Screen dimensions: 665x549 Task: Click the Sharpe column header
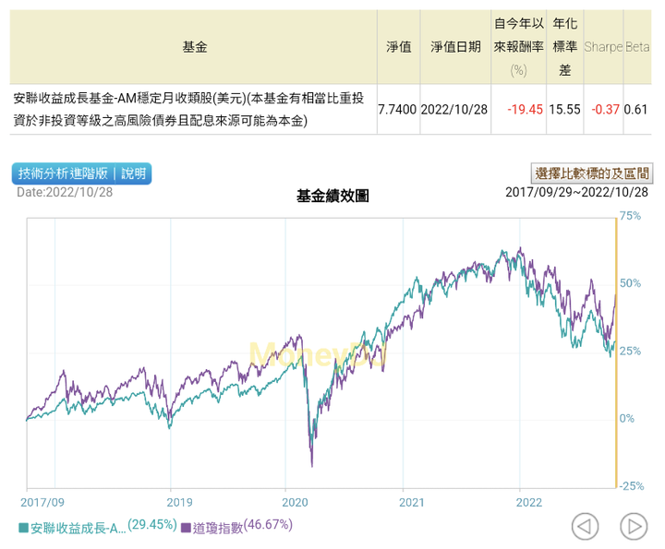[603, 47]
